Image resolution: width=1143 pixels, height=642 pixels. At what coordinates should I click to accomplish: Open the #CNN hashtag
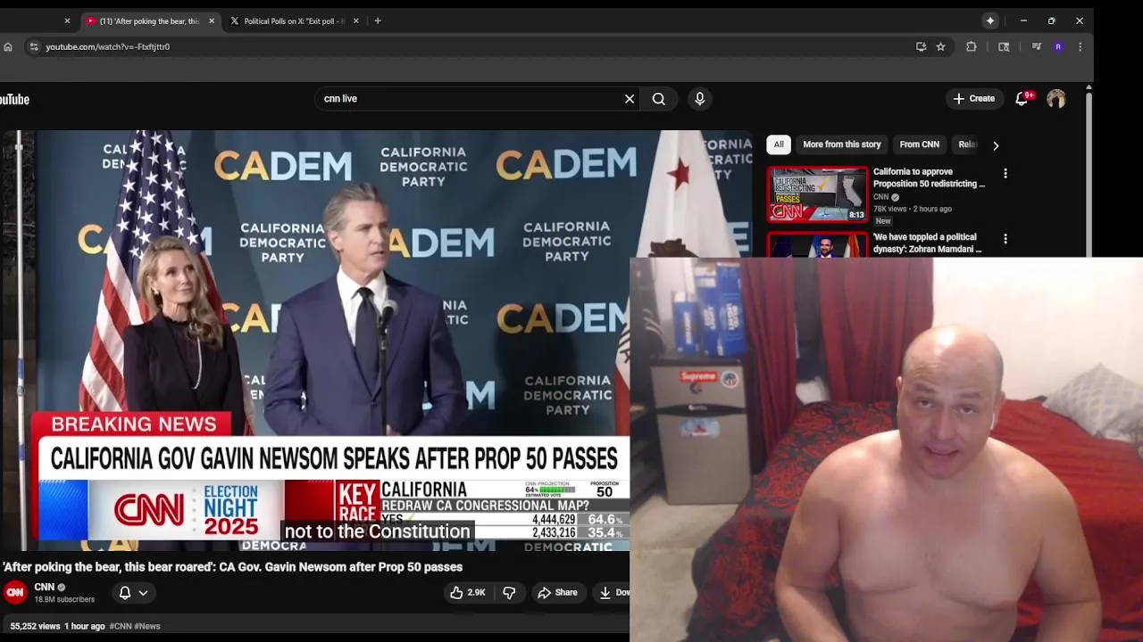[121, 626]
